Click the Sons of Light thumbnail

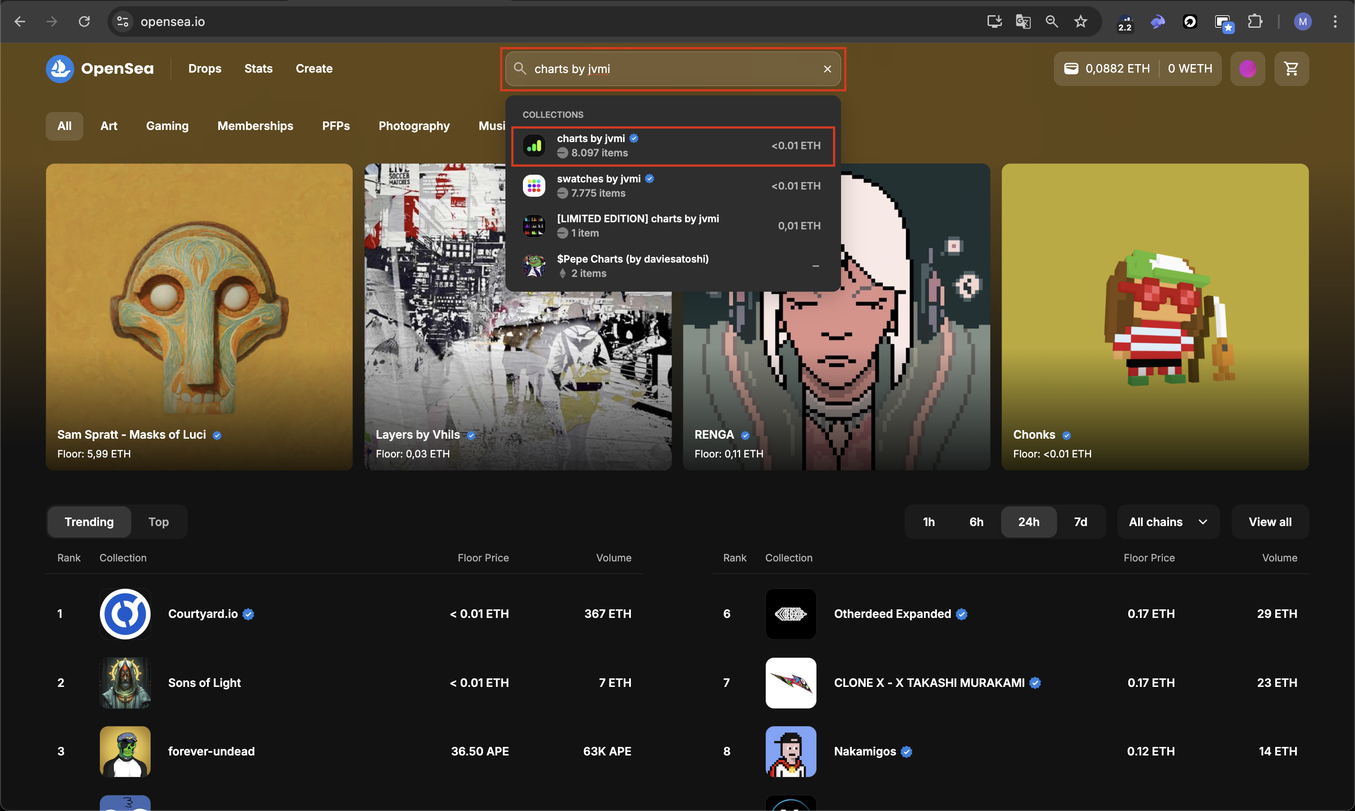tap(125, 682)
